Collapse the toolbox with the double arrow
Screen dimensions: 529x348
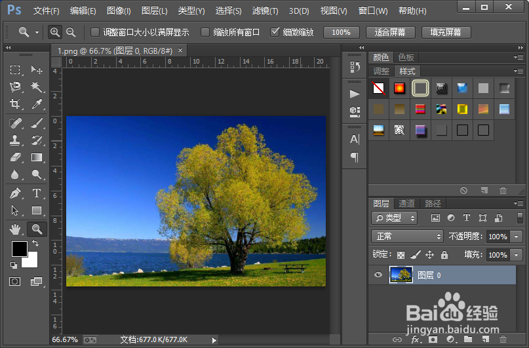(x=9, y=48)
